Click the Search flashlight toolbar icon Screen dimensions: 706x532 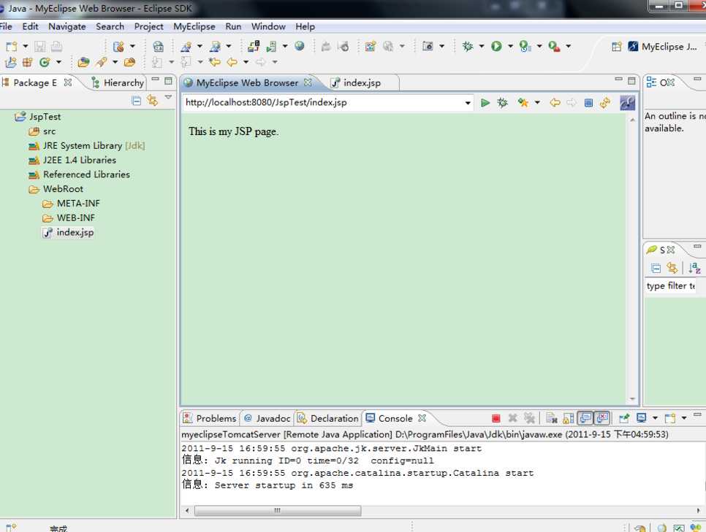(x=101, y=62)
